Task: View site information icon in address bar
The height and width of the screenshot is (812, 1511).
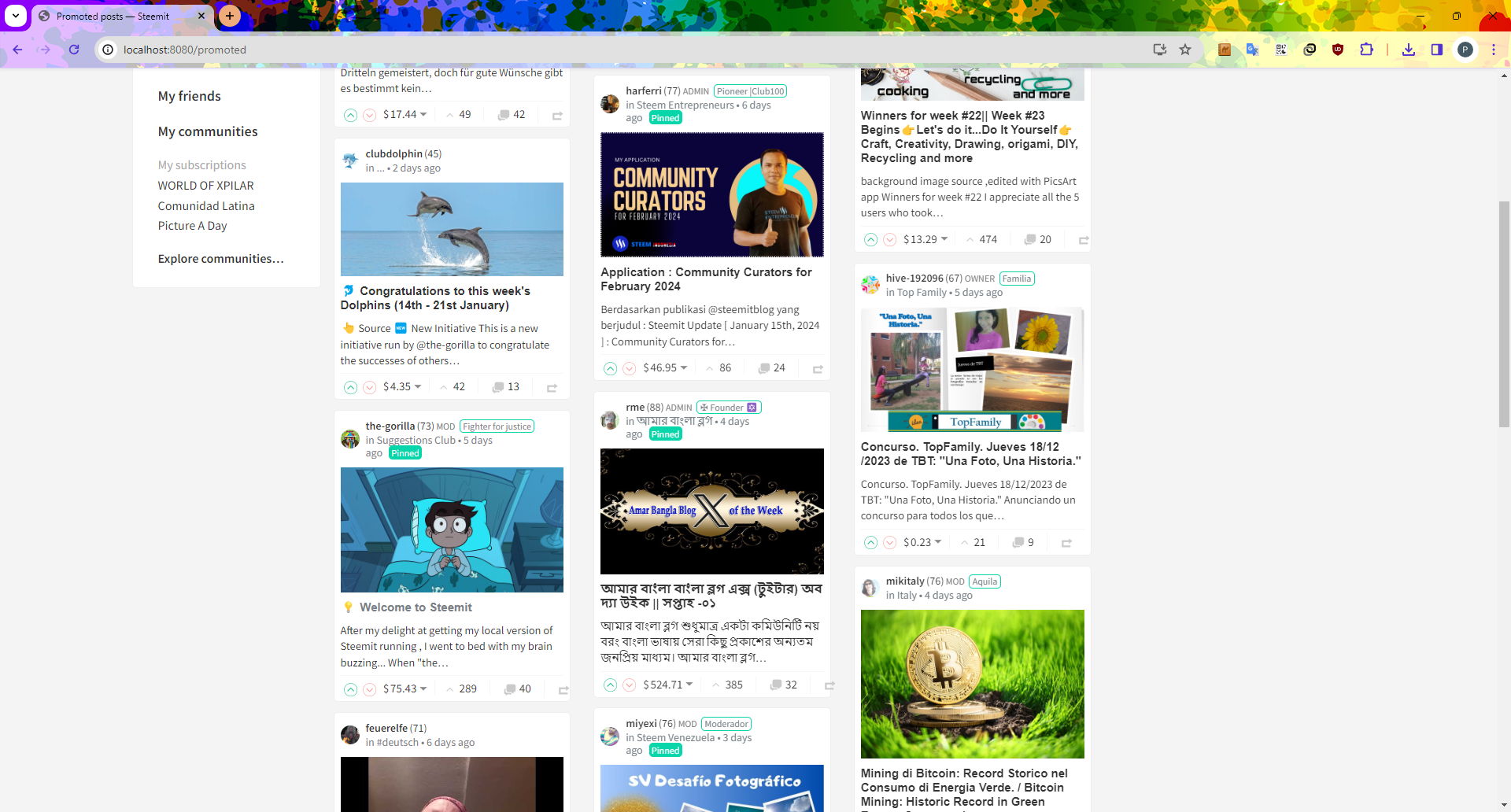Action: [109, 50]
